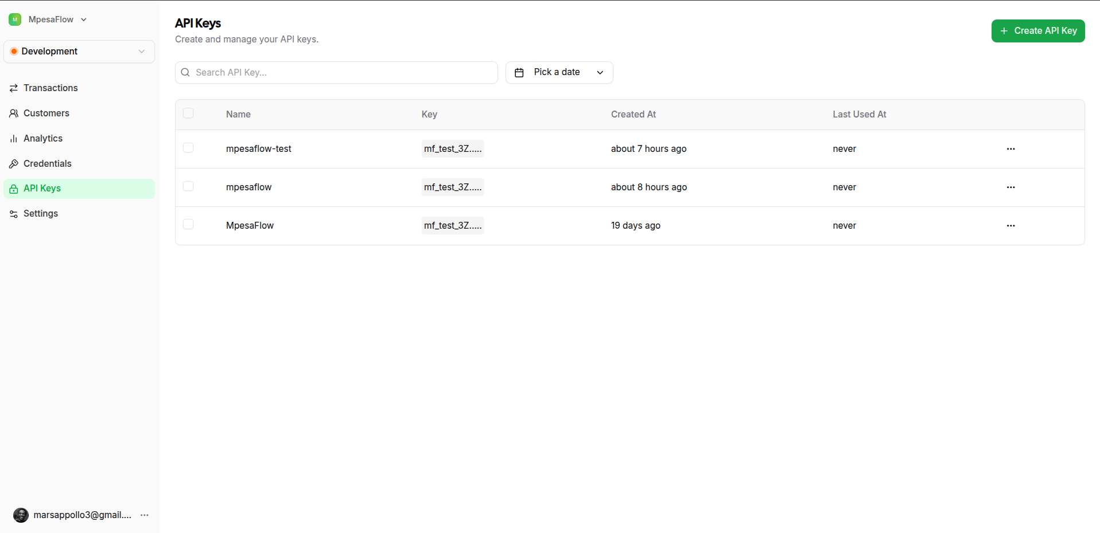Image resolution: width=1100 pixels, height=533 pixels.
Task: Click 'about 8 hours ago' cell
Action: (649, 187)
